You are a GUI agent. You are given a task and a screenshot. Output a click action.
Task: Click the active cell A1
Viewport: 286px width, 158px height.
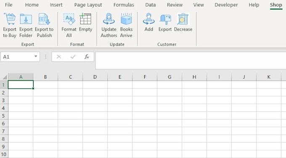click(x=21, y=84)
